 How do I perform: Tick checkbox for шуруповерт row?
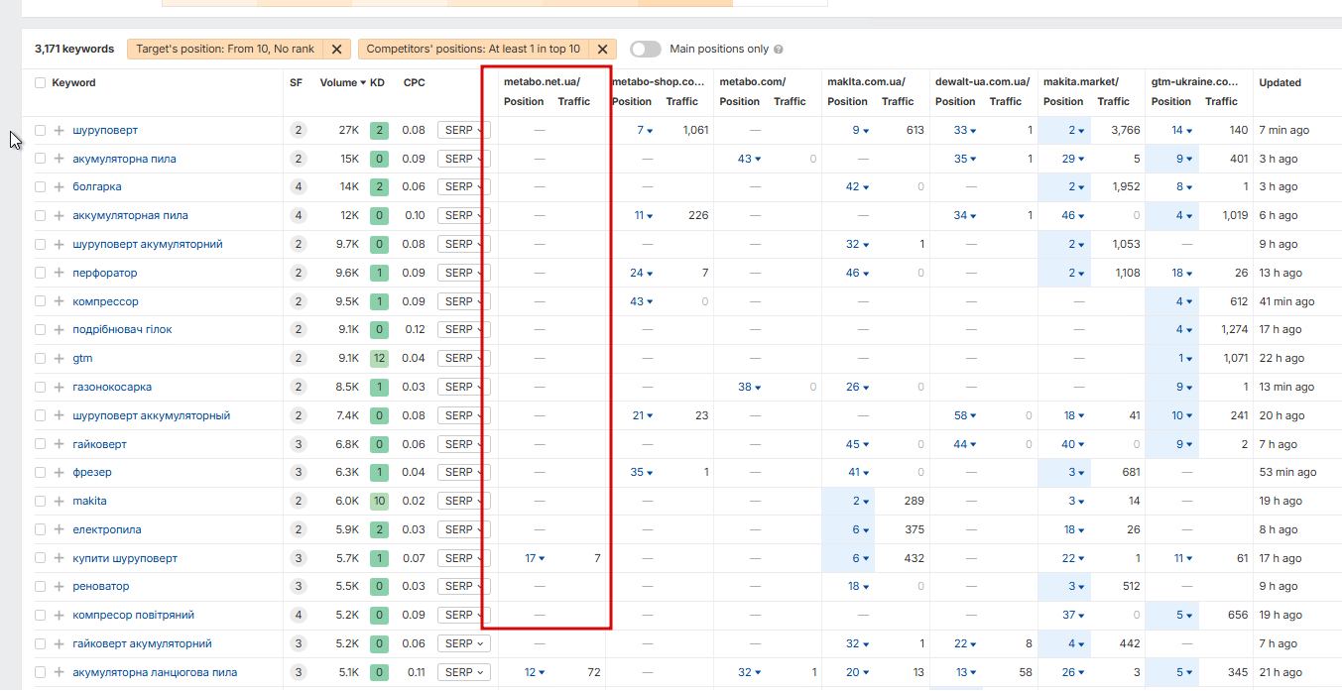[x=41, y=130]
